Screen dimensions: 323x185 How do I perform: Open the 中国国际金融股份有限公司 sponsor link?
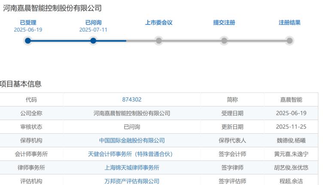132,141
